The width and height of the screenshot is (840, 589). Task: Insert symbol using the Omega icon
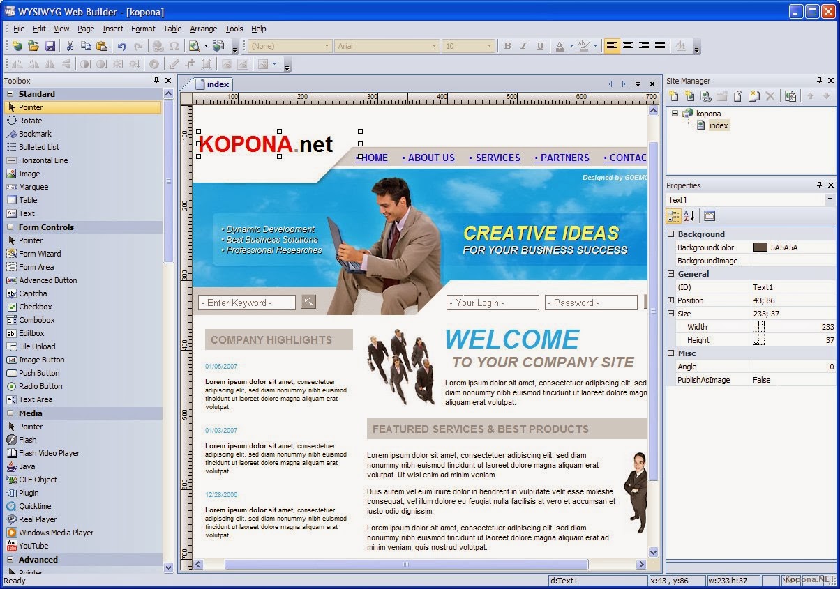pos(174,46)
